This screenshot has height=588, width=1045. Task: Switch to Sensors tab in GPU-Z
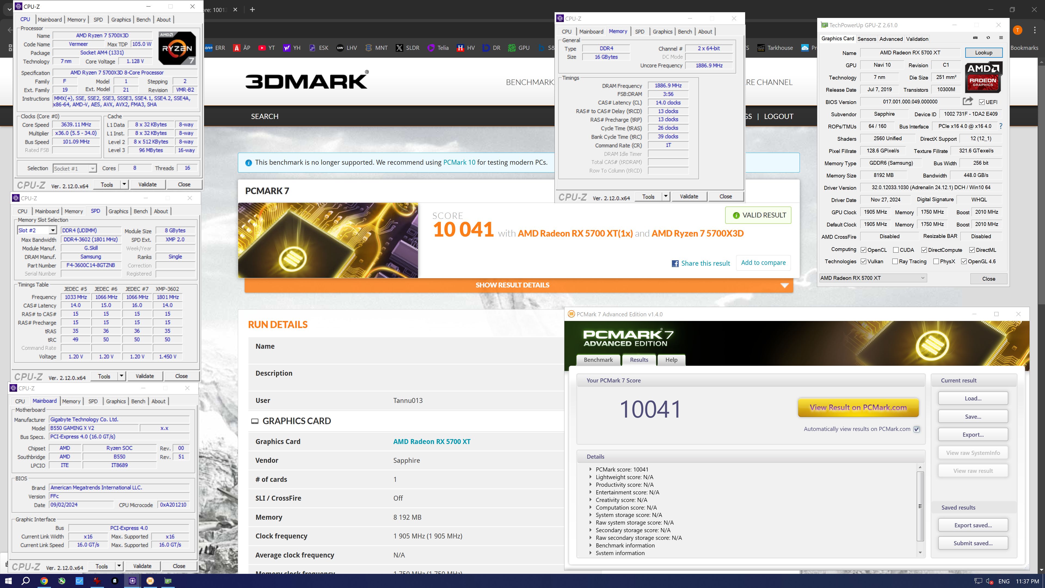point(866,39)
